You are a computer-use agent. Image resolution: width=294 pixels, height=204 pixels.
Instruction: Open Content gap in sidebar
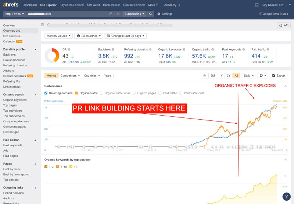click(x=11, y=132)
